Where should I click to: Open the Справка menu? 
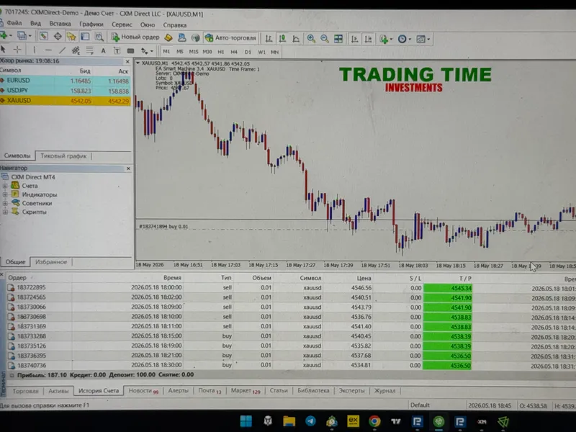point(175,25)
